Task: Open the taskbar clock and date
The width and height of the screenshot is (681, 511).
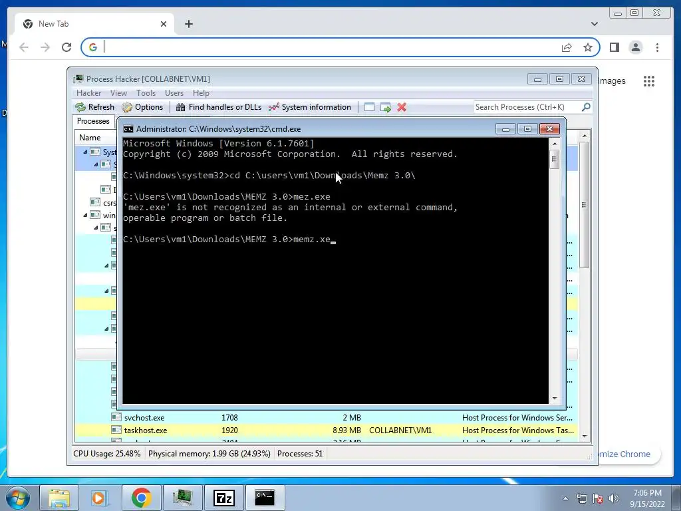Action: click(x=647, y=498)
